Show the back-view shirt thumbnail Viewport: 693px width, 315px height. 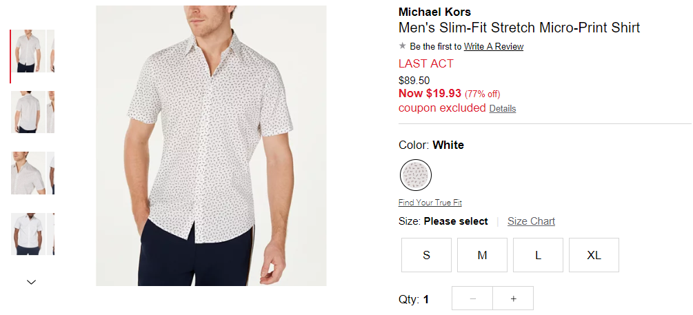28,112
